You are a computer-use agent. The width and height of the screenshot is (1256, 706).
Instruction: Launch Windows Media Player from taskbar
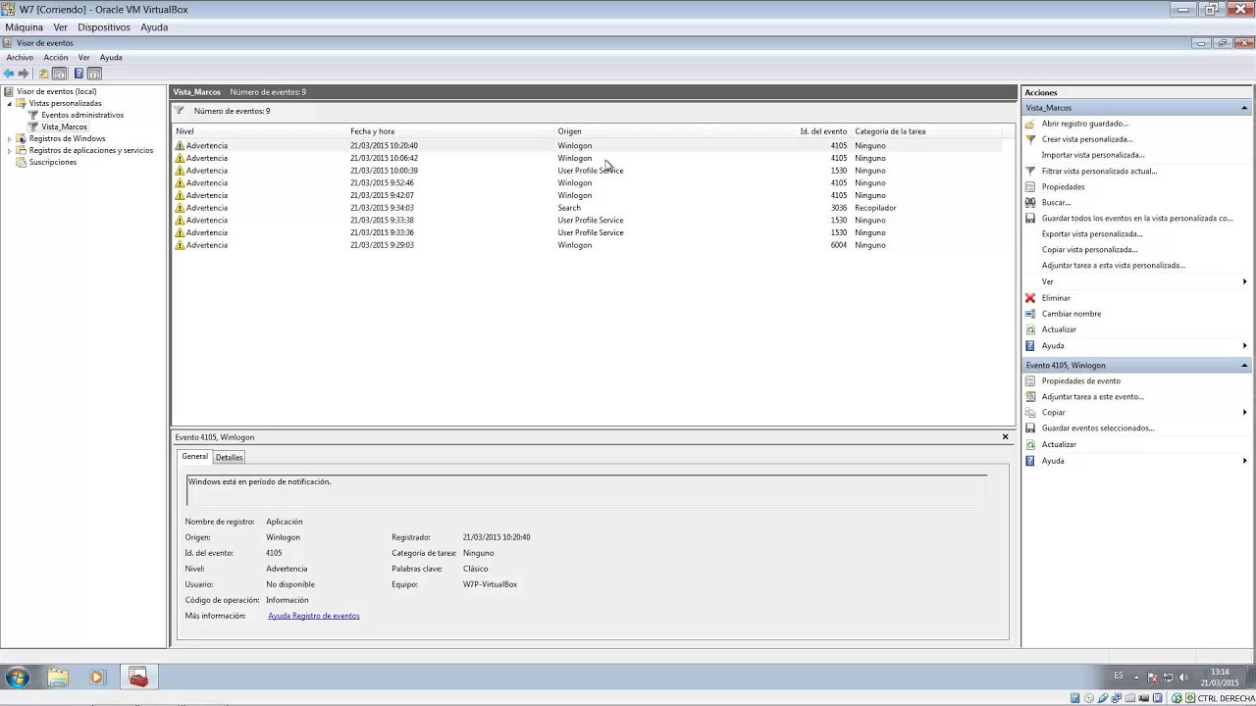tap(96, 678)
